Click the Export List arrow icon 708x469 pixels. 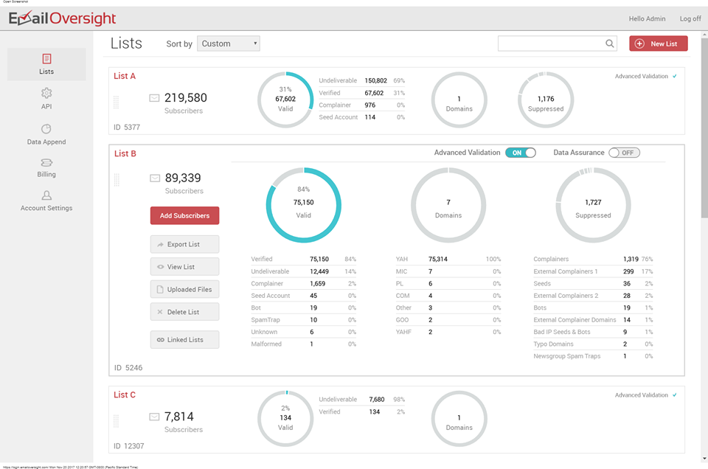[160, 244]
